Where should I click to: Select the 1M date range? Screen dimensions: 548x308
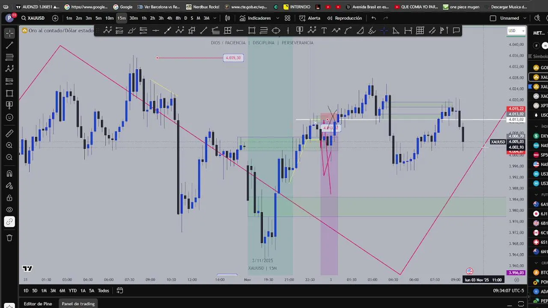coord(44,290)
